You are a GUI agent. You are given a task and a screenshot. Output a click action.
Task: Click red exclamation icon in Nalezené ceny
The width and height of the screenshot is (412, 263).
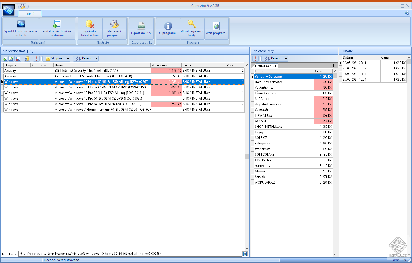[255, 59]
